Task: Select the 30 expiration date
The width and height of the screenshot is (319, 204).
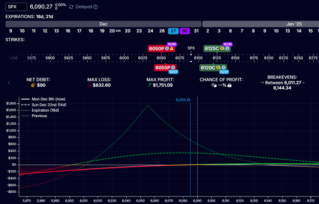Action: pos(185,31)
